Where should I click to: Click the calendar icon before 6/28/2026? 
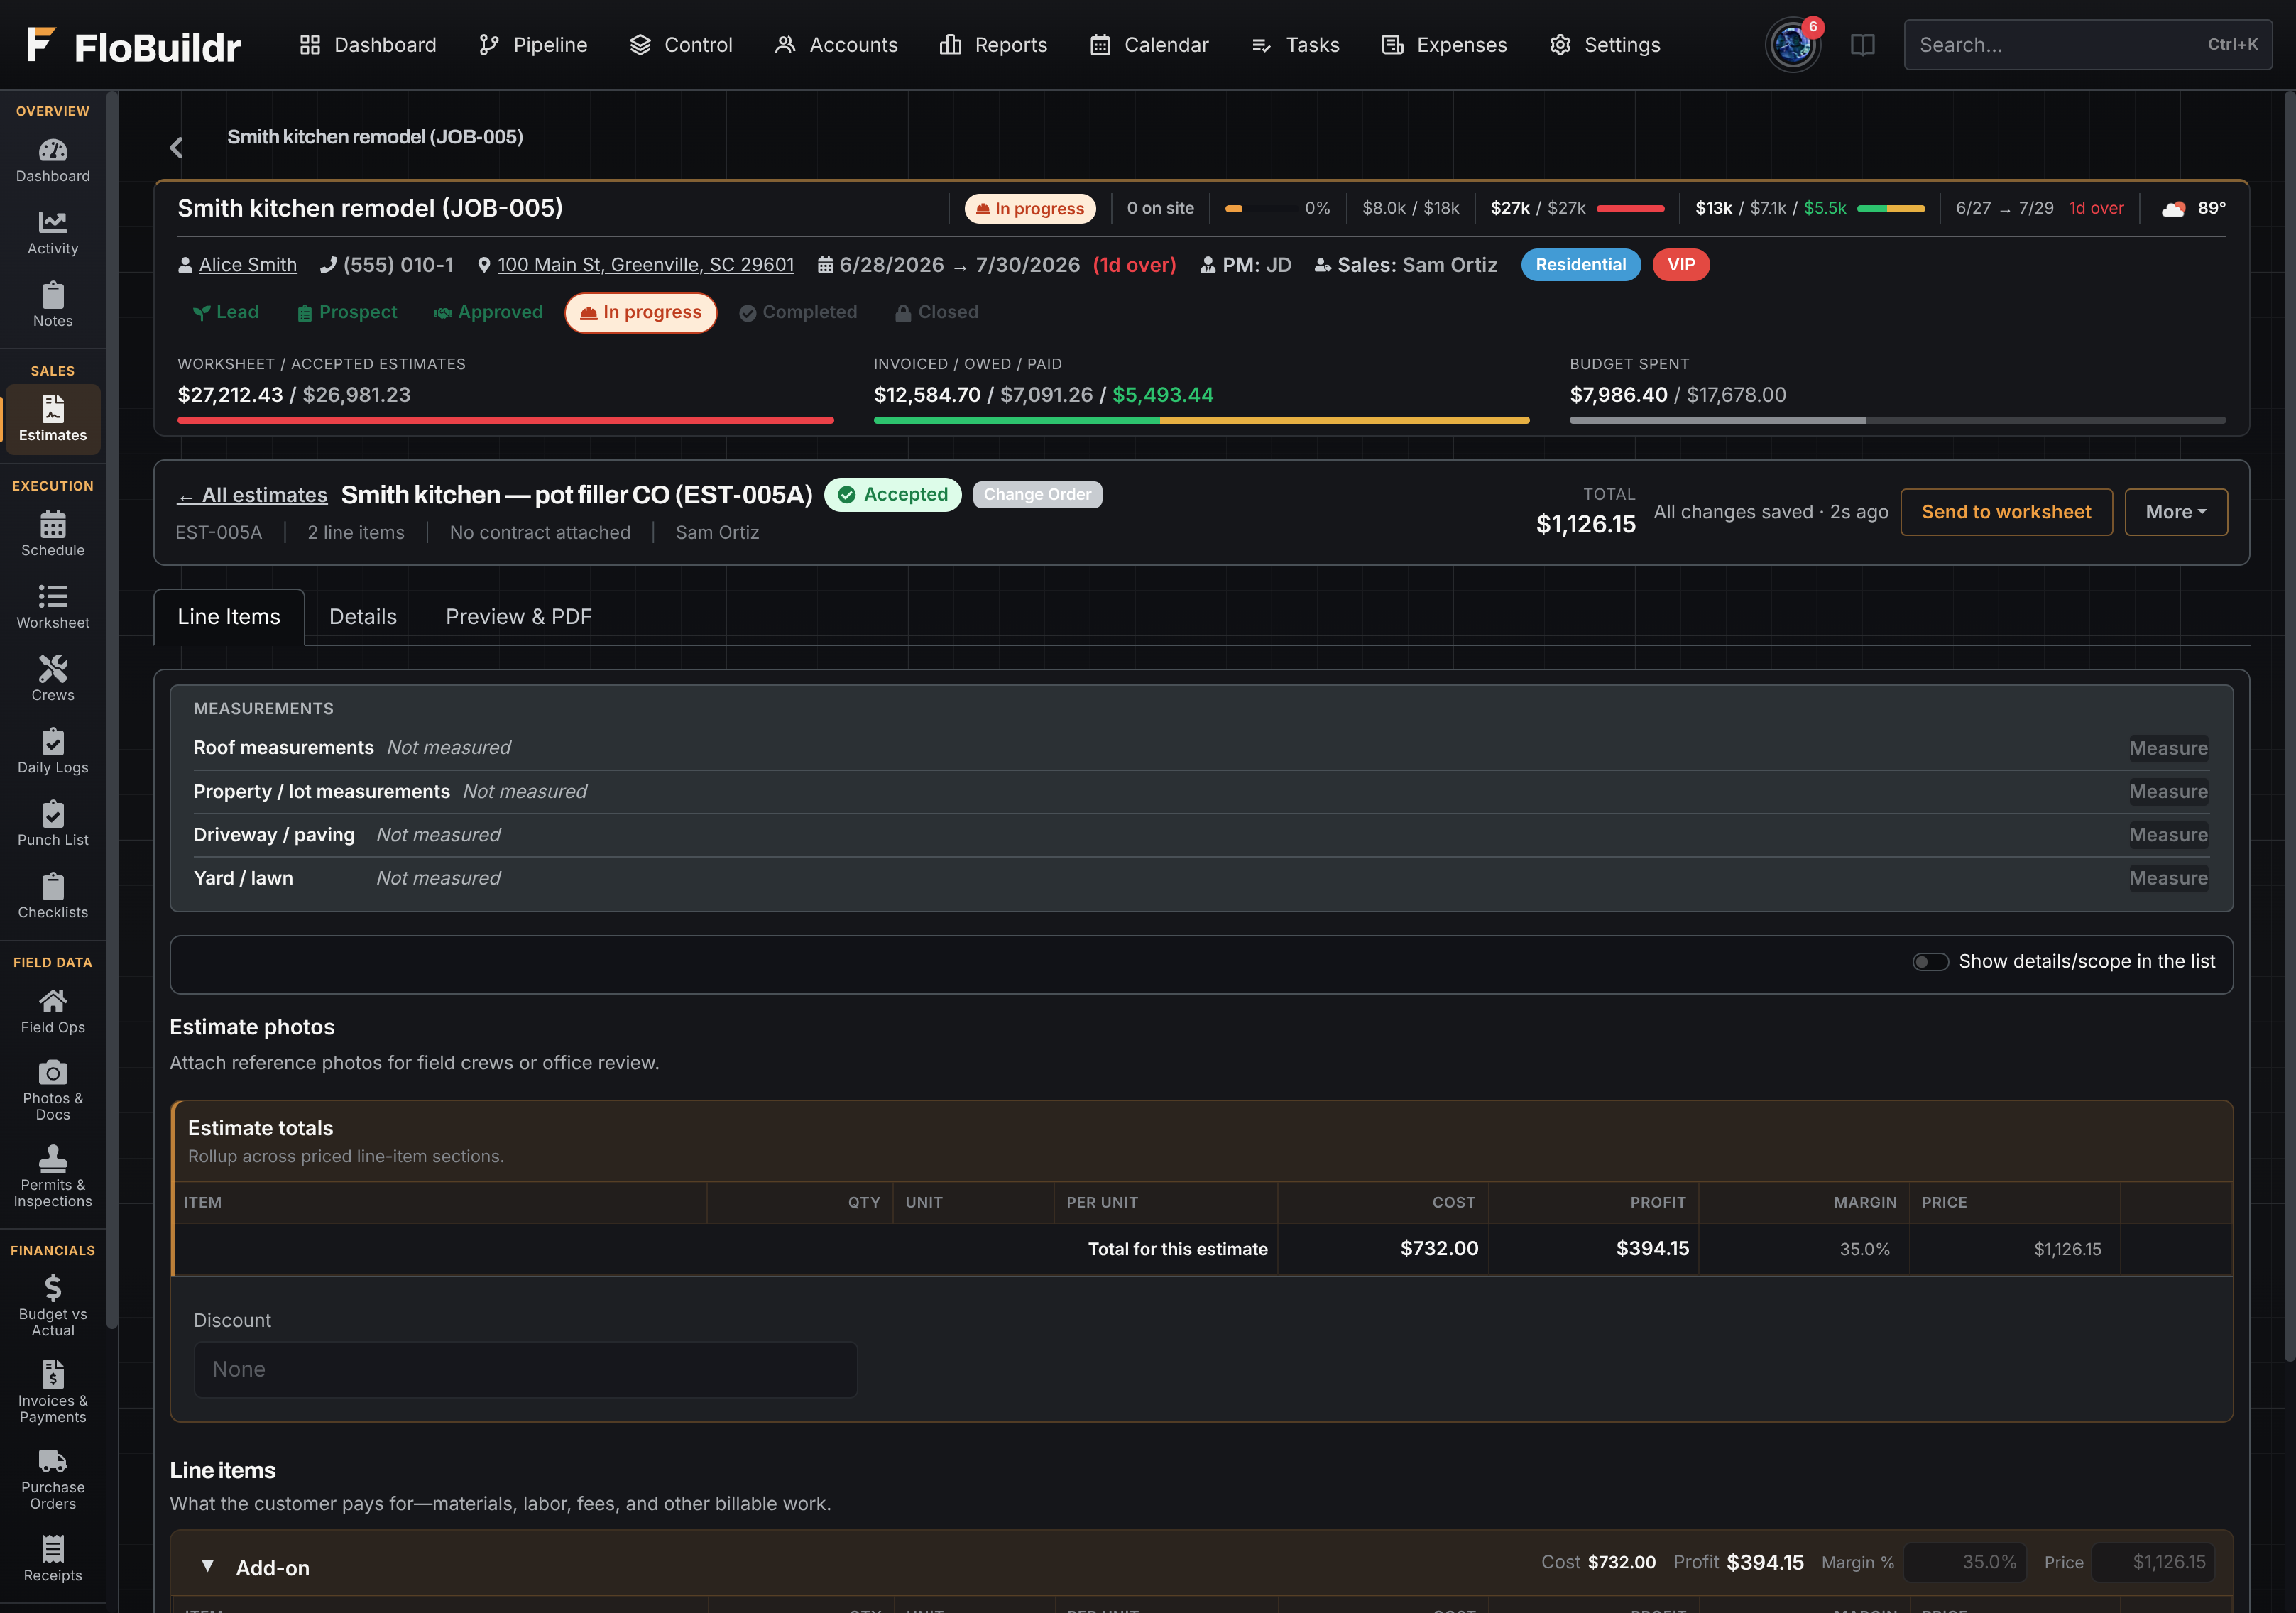[x=825, y=265]
